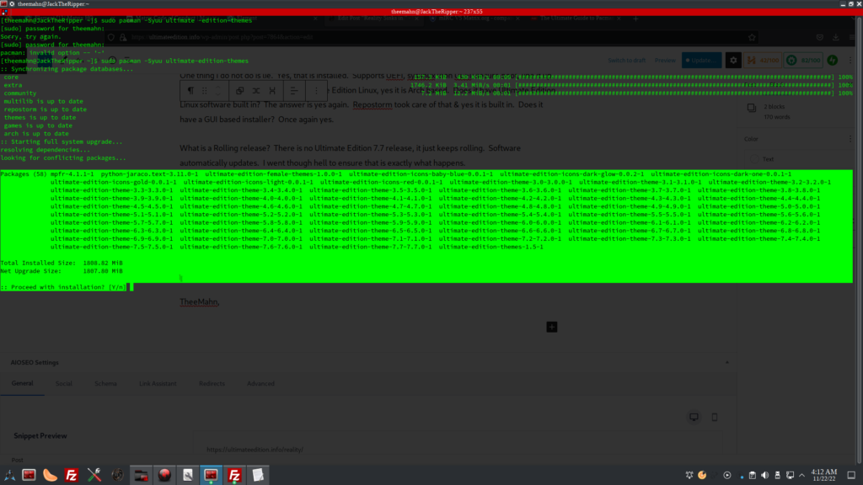Open the 82/100 headline score indicator

803,61
